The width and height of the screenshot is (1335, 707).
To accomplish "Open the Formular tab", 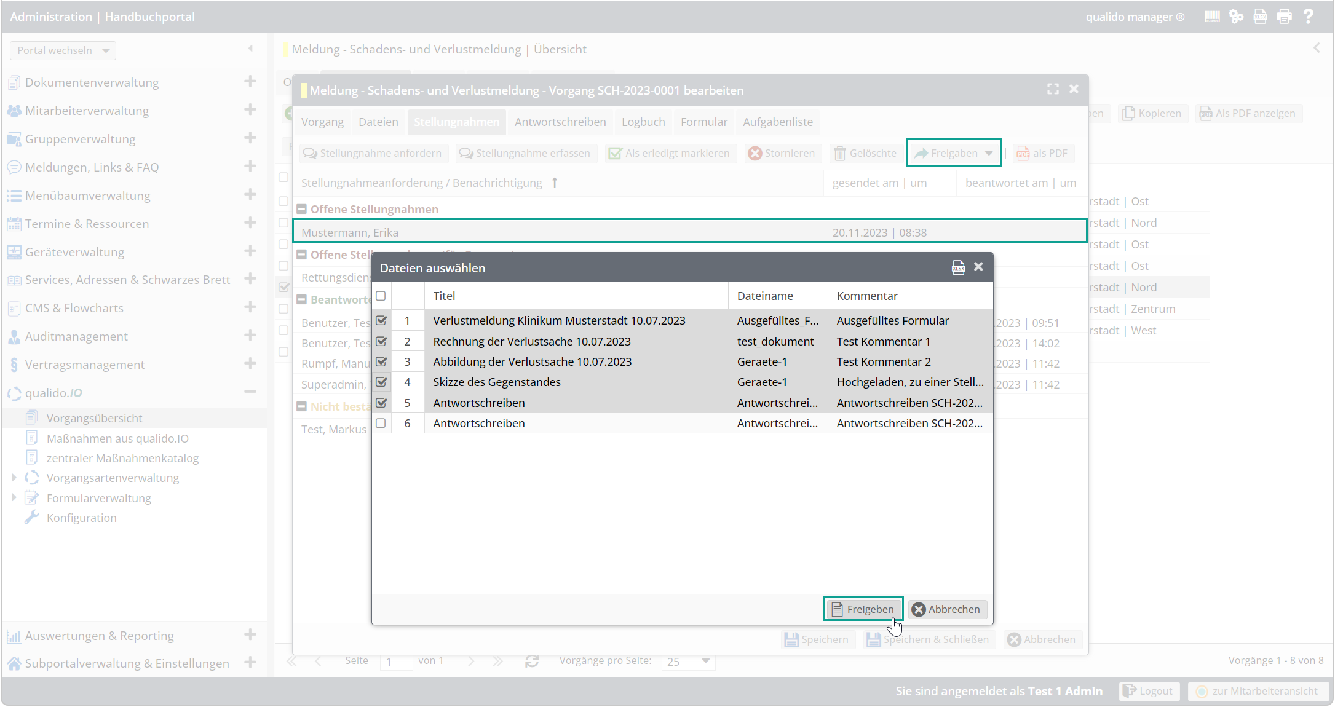I will [x=704, y=122].
